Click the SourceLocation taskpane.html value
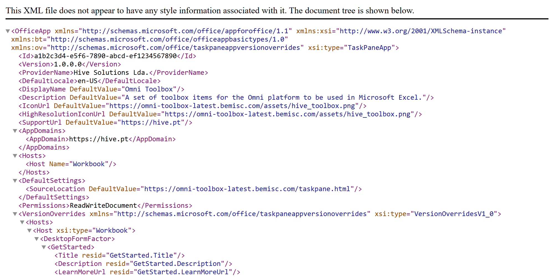The image size is (554, 277). tap(247, 189)
